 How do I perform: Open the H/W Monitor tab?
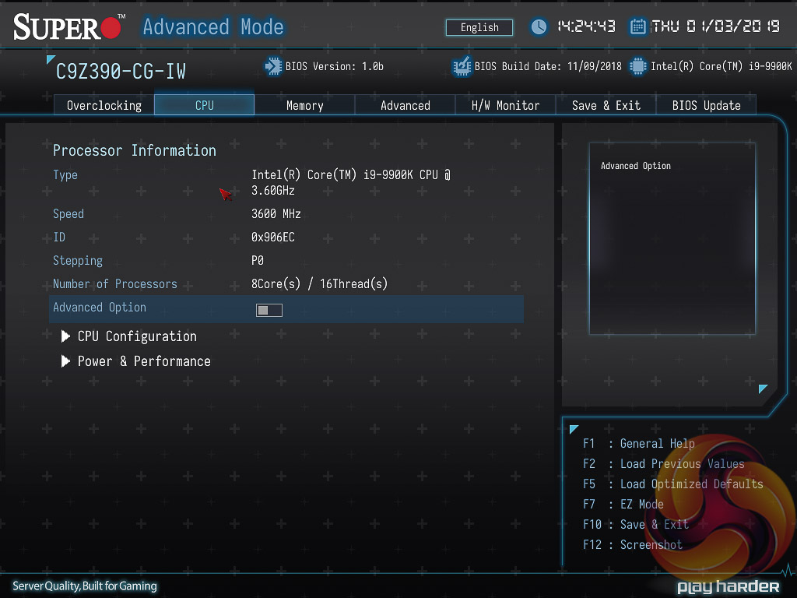click(x=505, y=105)
